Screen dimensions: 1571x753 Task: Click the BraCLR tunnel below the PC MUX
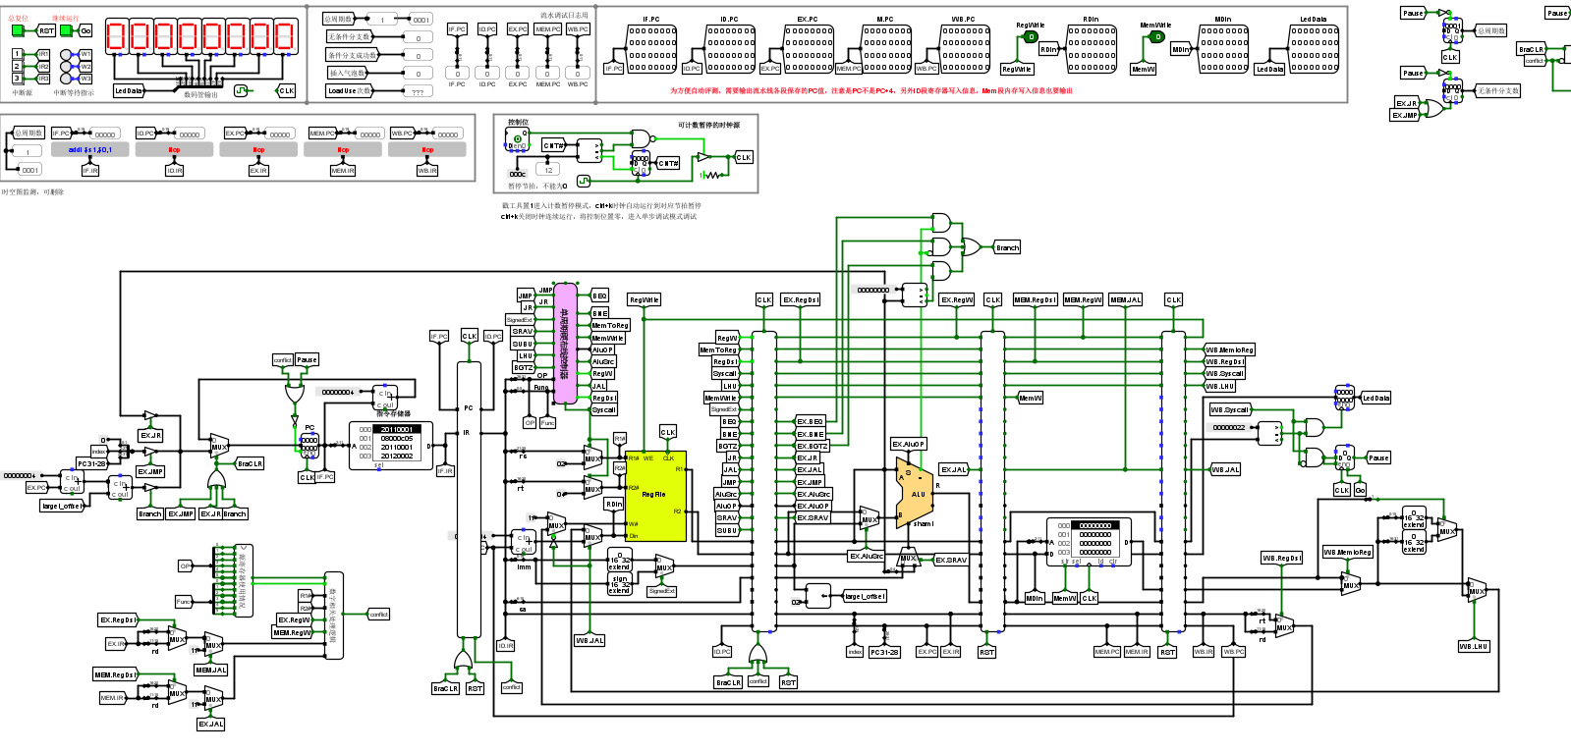click(251, 463)
